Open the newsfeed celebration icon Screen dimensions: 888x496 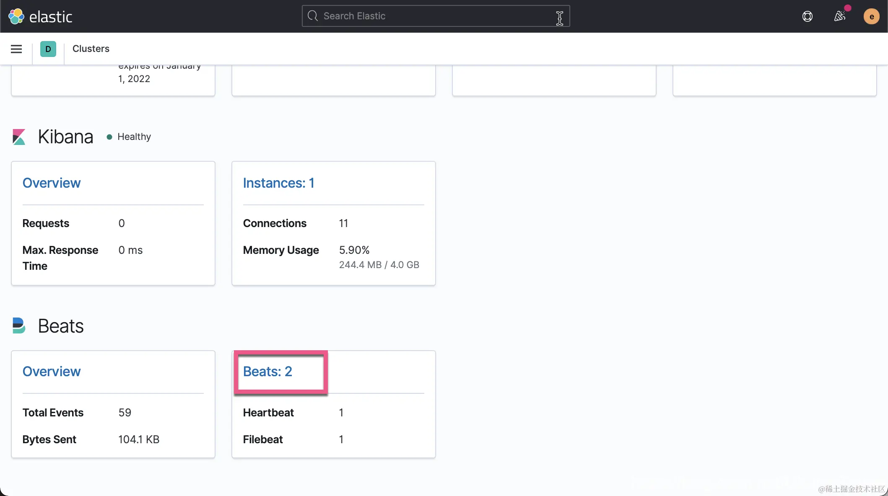(x=839, y=16)
